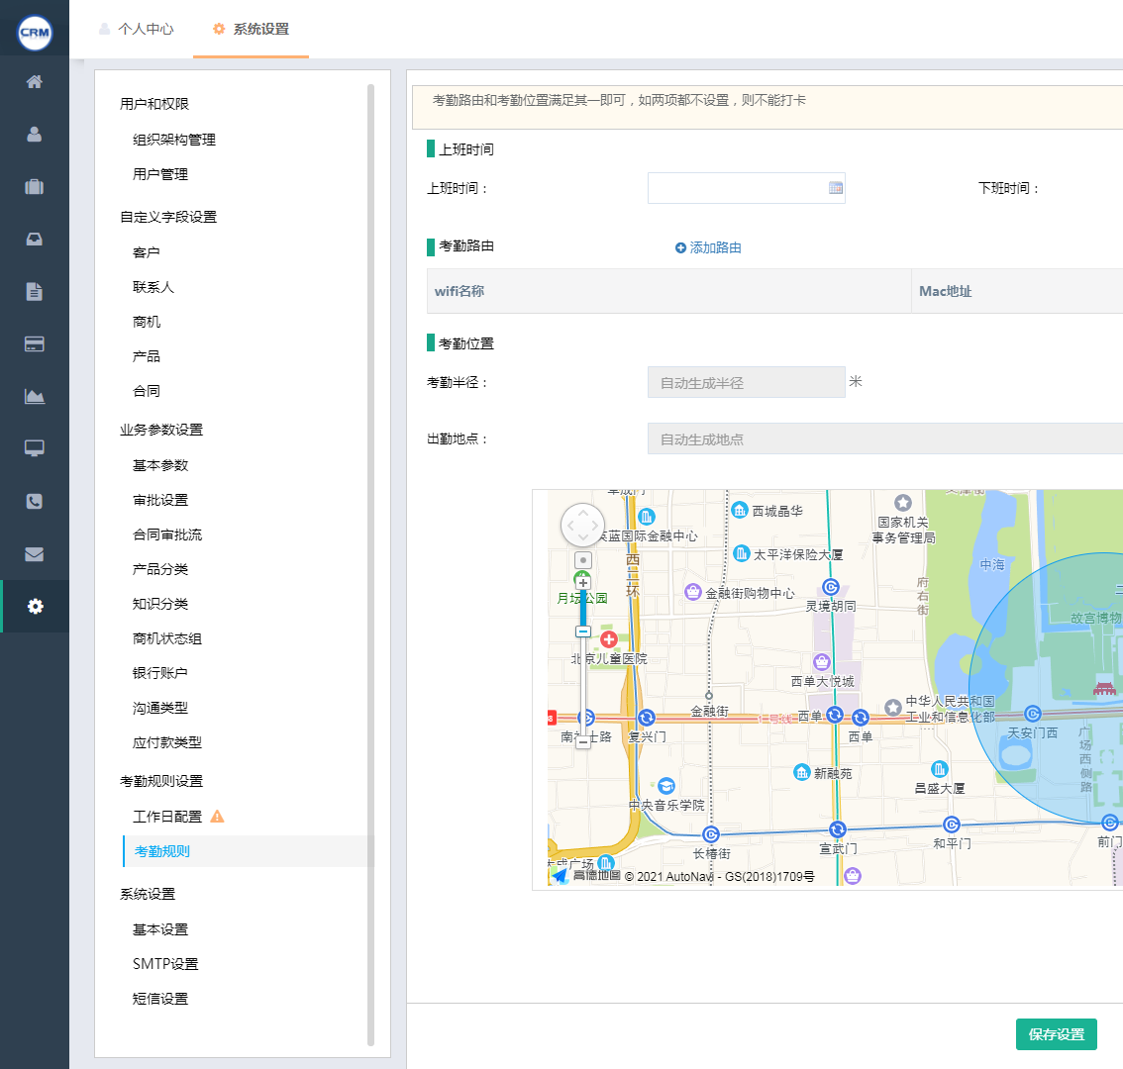This screenshot has width=1123, height=1069.
Task: Open 应付款类型 menu item
Action: 167,742
